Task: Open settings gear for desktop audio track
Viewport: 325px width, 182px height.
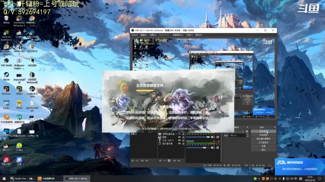Action: coord(218,148)
